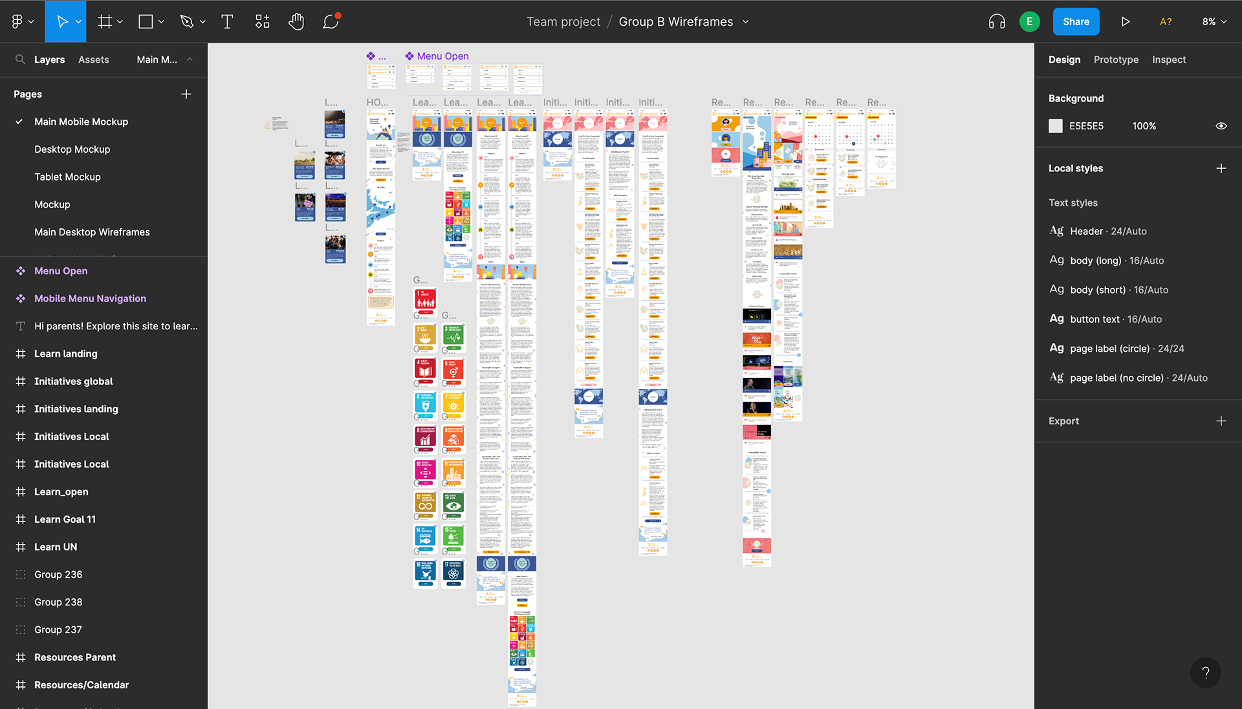Viewport: 1242px width, 709px height.
Task: Switch to the Prototype tab
Action: coord(1116,60)
